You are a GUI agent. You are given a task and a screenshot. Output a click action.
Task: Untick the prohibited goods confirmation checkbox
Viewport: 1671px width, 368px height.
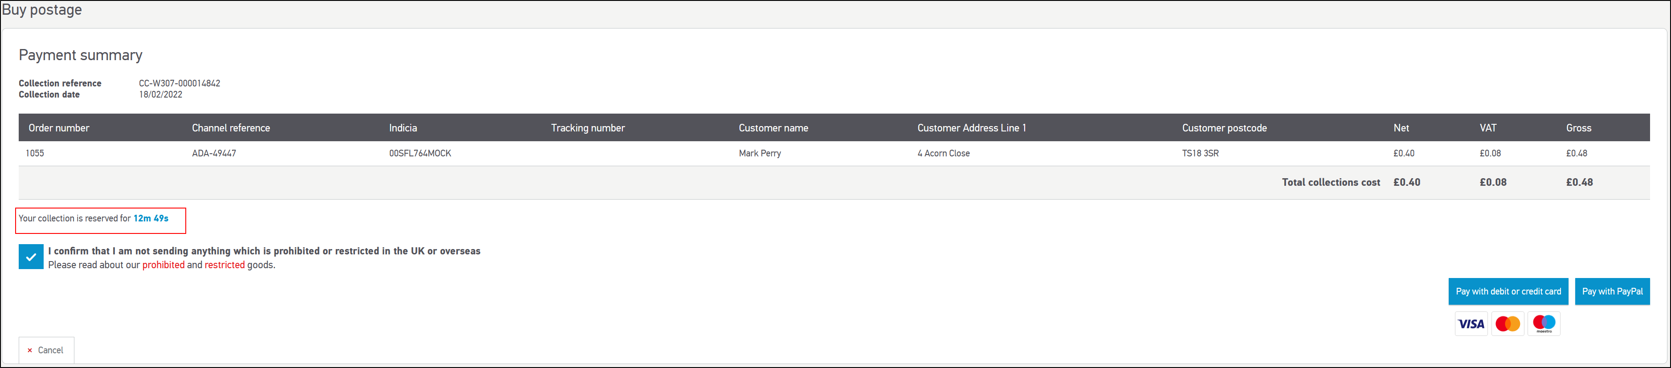31,257
